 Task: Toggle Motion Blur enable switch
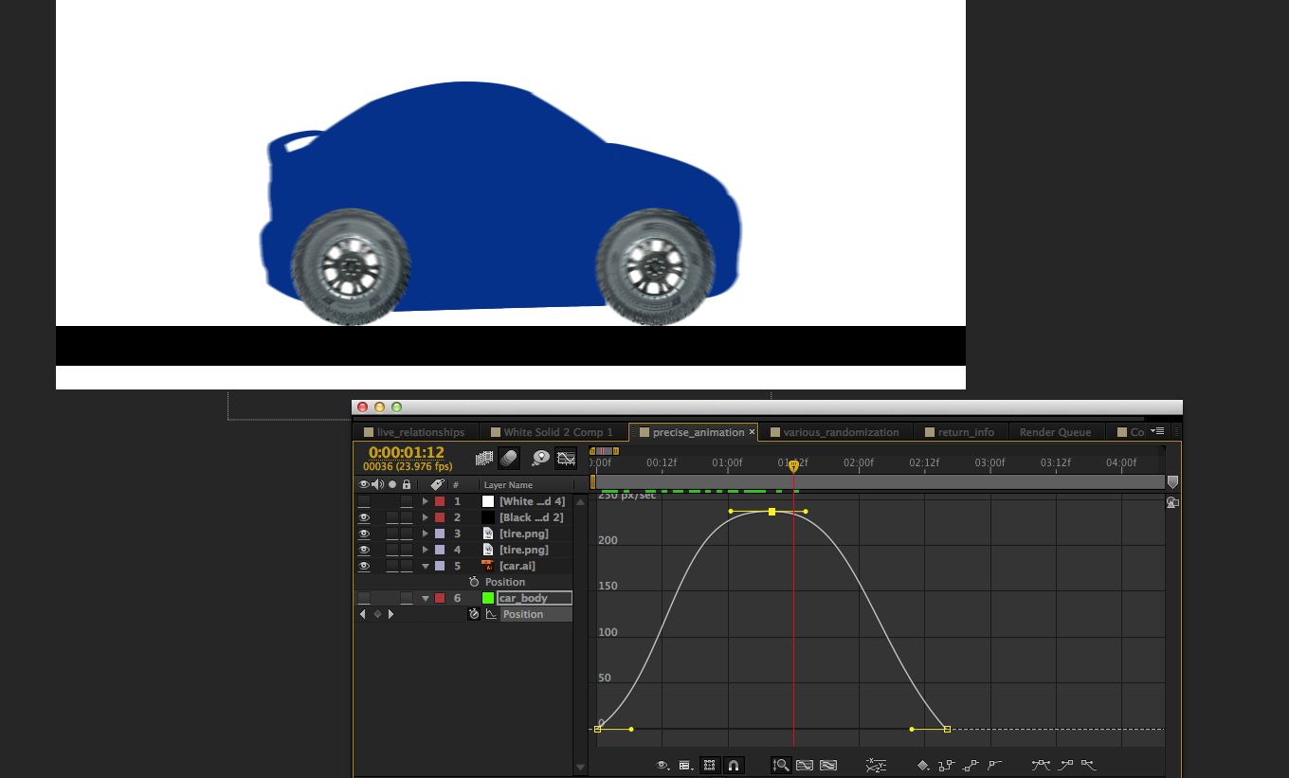tap(509, 458)
